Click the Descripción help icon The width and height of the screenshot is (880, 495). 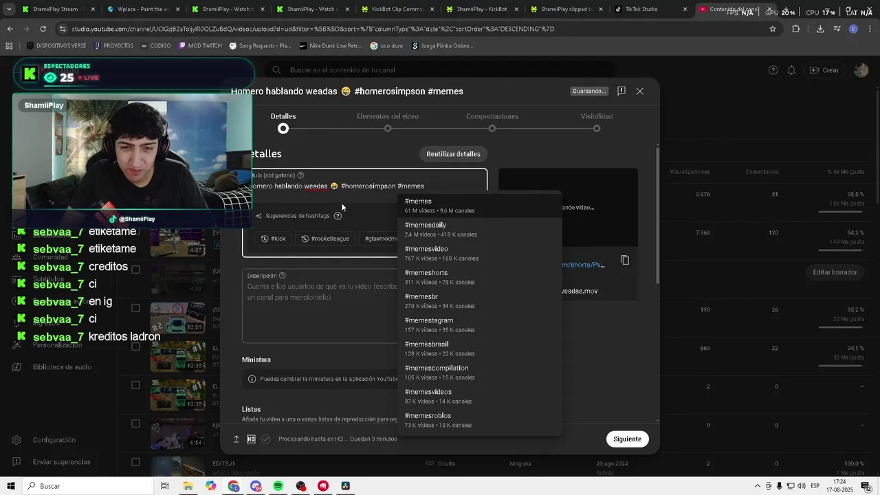(x=284, y=276)
